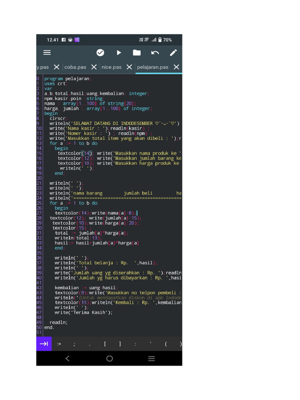Open the hamburger navigation menu
The height and width of the screenshot is (400, 300).
(47, 53)
